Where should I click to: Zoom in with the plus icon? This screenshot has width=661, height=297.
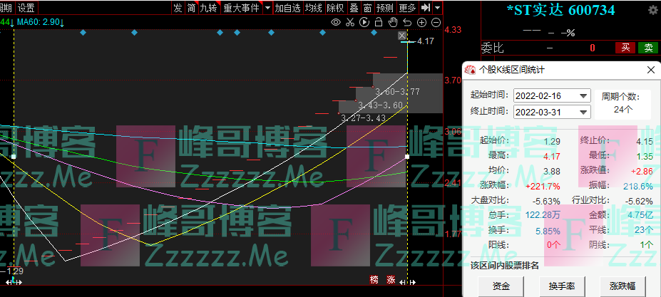[x=421, y=23]
